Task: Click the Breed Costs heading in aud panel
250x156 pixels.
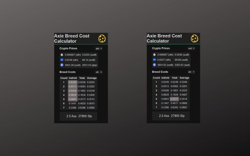Action: [x=160, y=72]
